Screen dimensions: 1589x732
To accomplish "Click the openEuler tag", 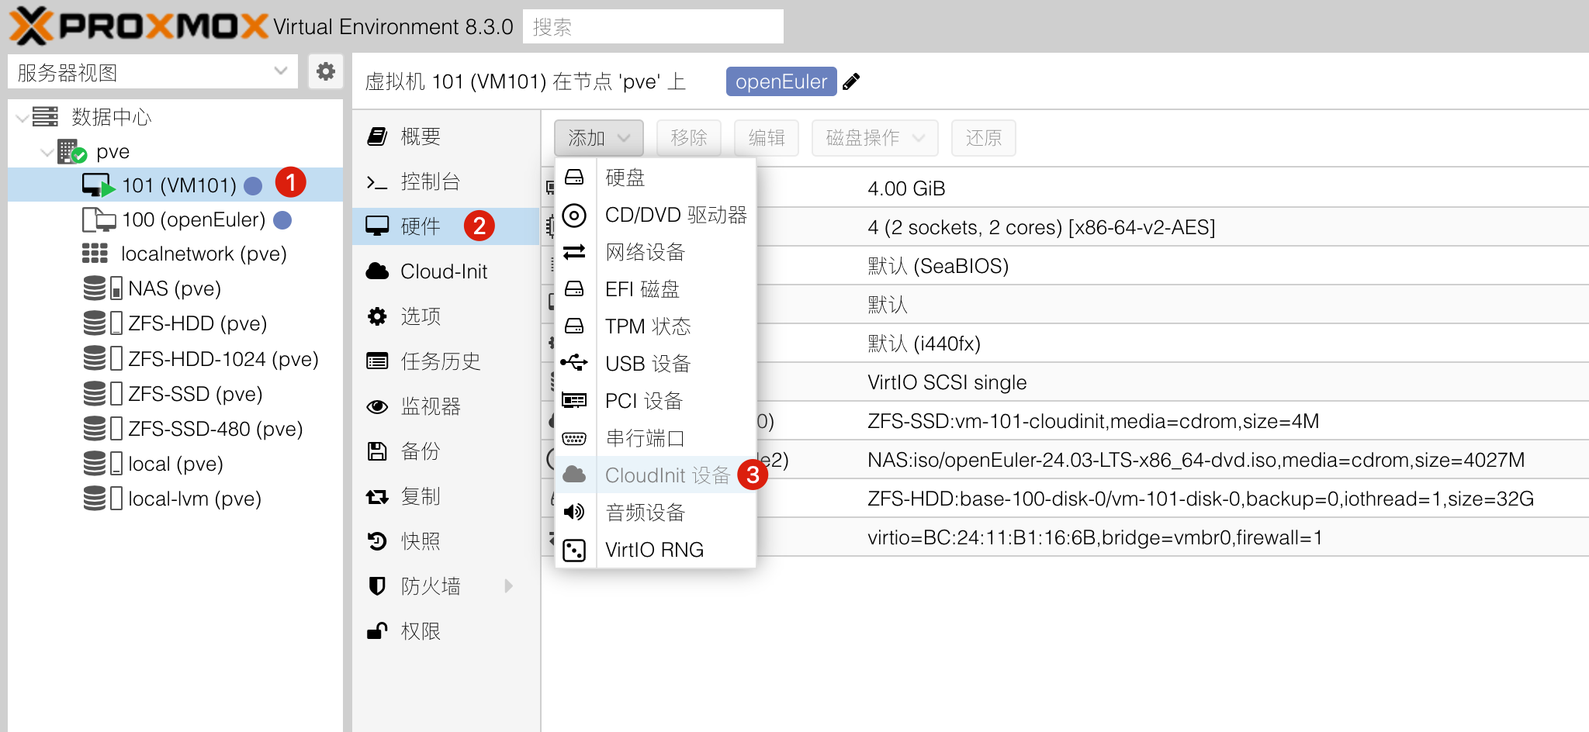I will pyautogui.click(x=781, y=81).
